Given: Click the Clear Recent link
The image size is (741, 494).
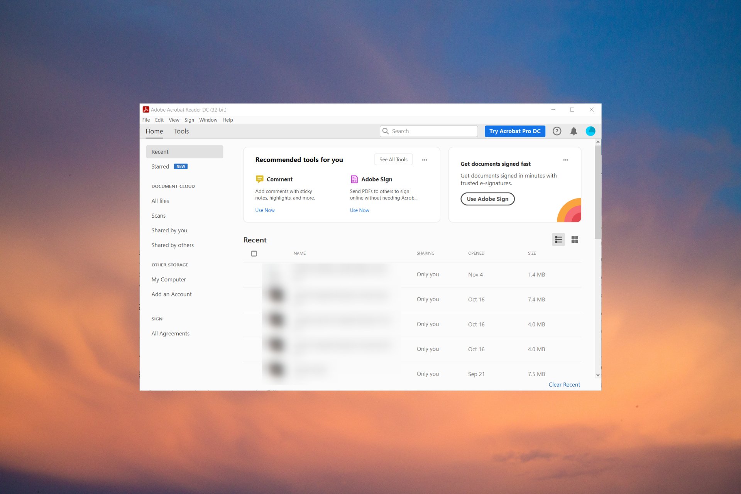Looking at the screenshot, I should point(564,384).
